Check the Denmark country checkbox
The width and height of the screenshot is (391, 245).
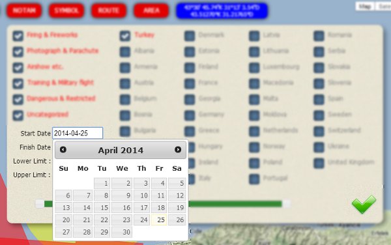pyautogui.click(x=190, y=36)
